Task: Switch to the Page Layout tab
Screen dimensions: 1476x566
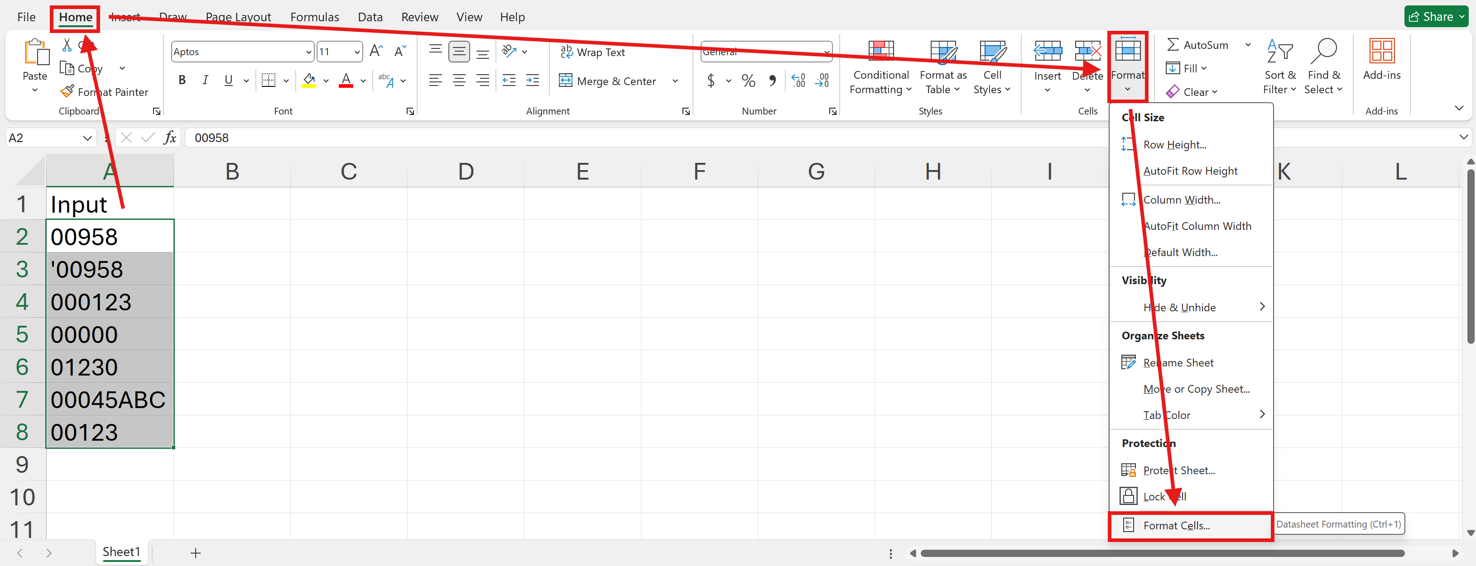Action: (238, 17)
